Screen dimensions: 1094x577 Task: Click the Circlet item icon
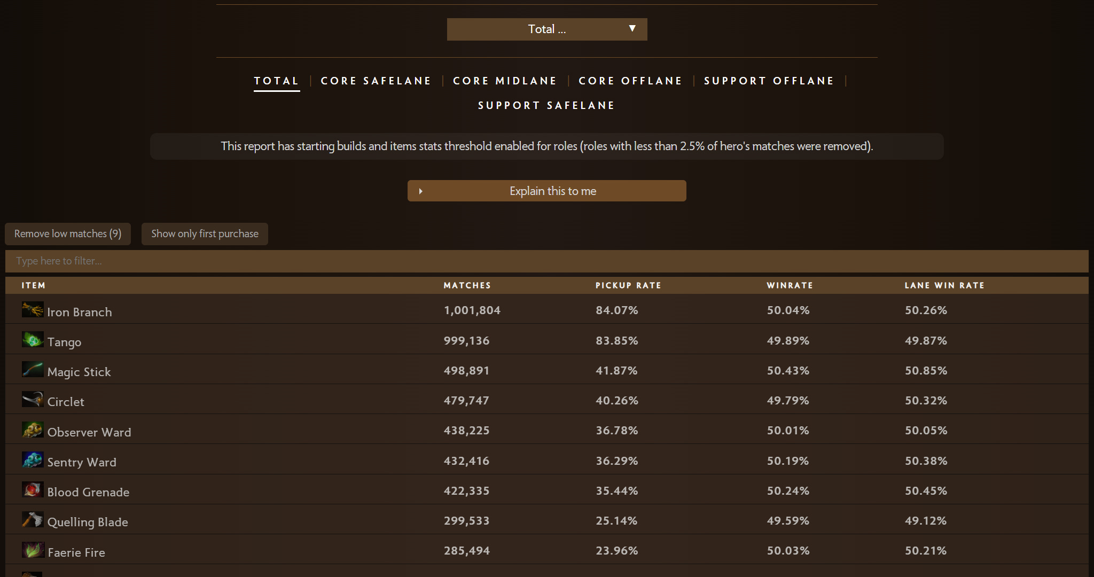[x=33, y=400]
